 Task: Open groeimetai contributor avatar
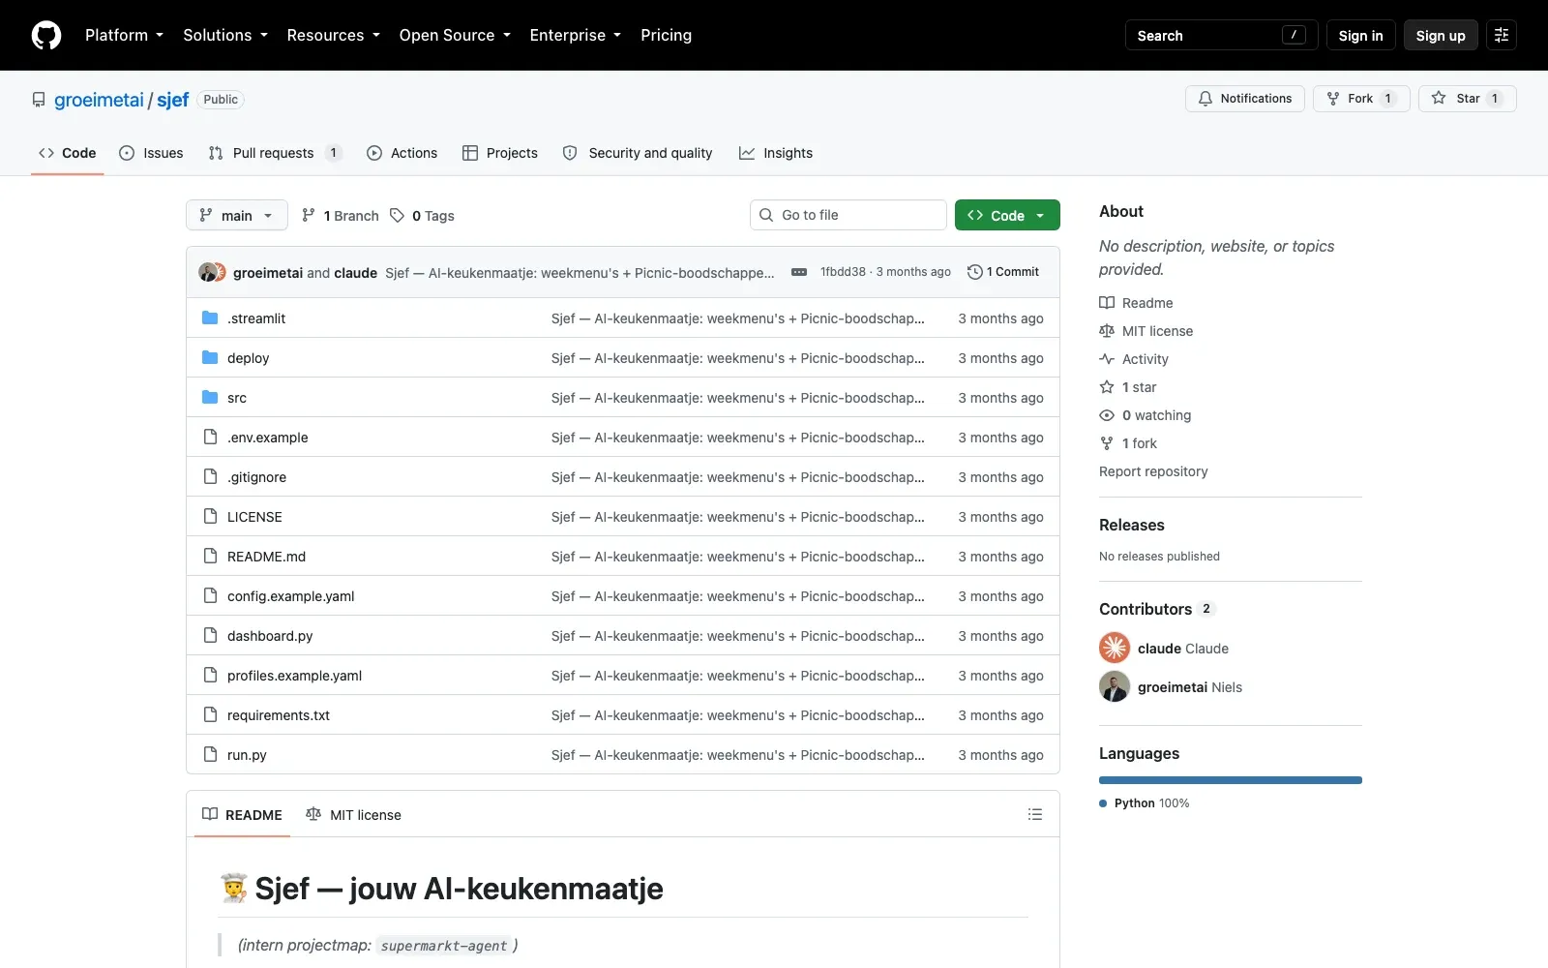click(x=1115, y=686)
